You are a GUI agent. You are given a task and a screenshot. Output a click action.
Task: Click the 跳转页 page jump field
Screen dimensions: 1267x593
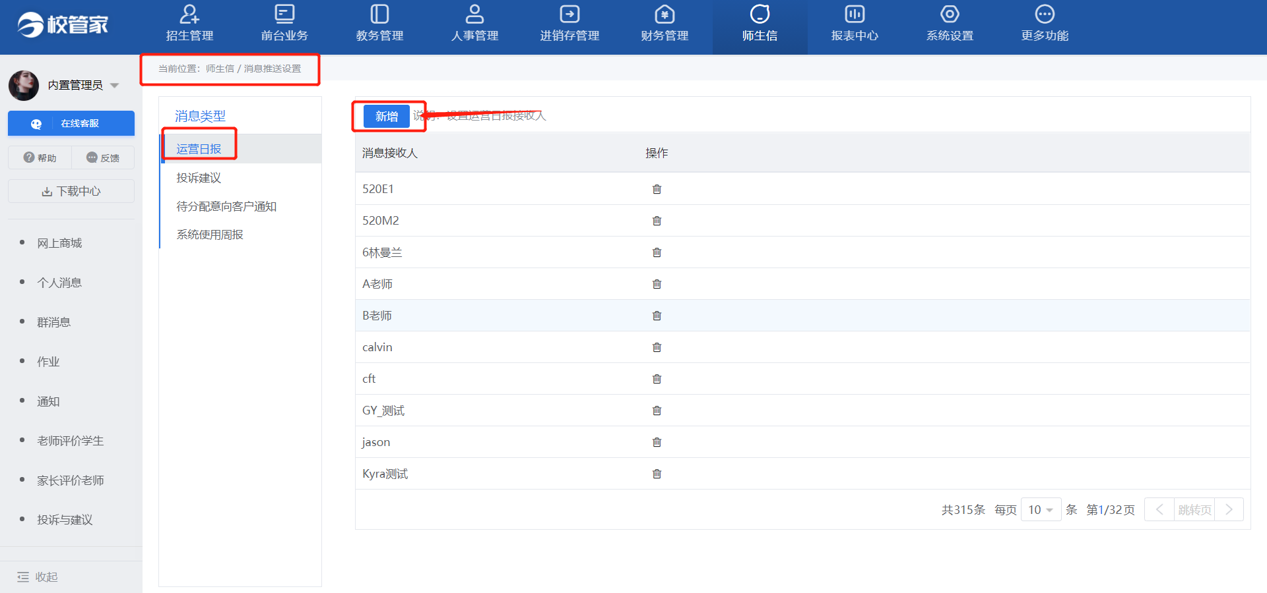coord(1194,509)
